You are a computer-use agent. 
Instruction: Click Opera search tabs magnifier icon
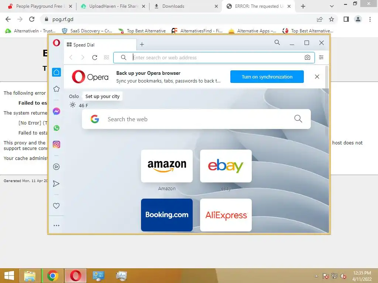[277, 43]
